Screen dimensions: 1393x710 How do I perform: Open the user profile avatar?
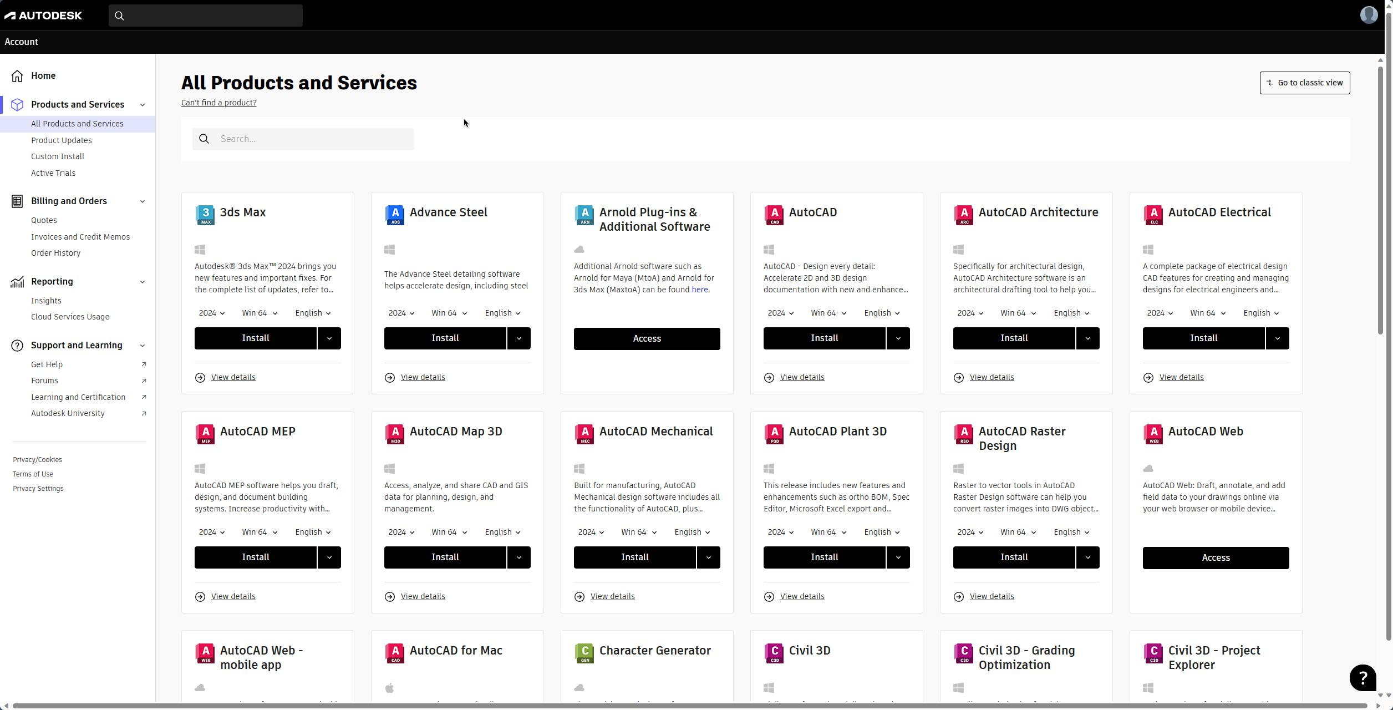click(x=1369, y=15)
